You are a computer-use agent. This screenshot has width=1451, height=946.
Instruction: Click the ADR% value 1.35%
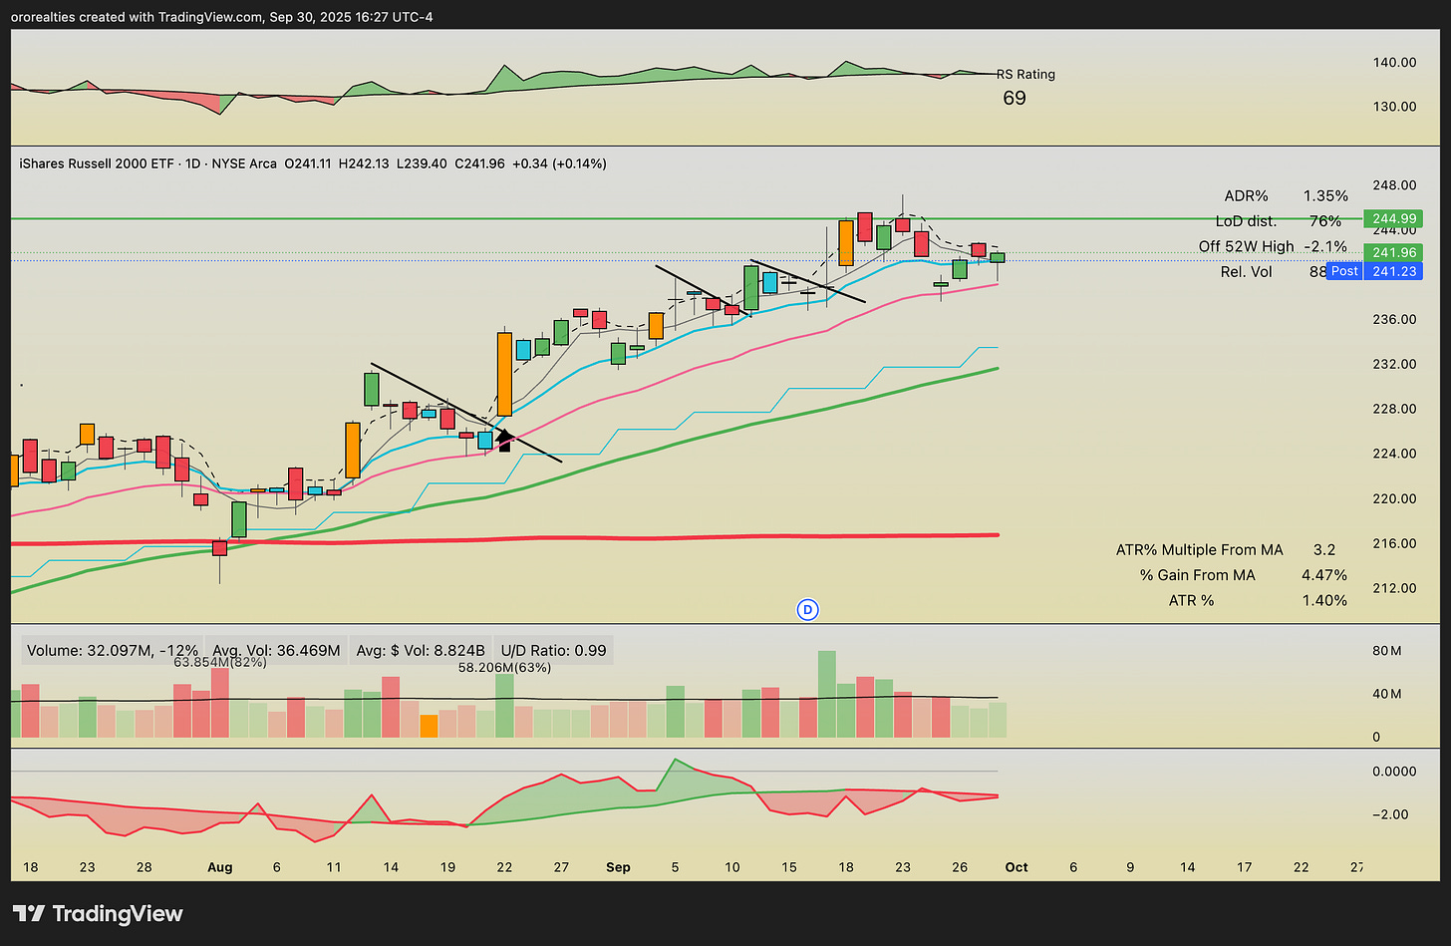pos(1325,195)
